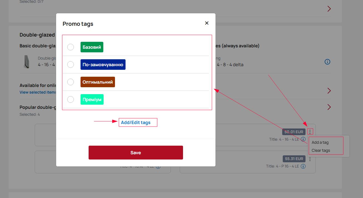The image size is (363, 198).
Task: Close the Promo tags dialog
Action: [207, 23]
